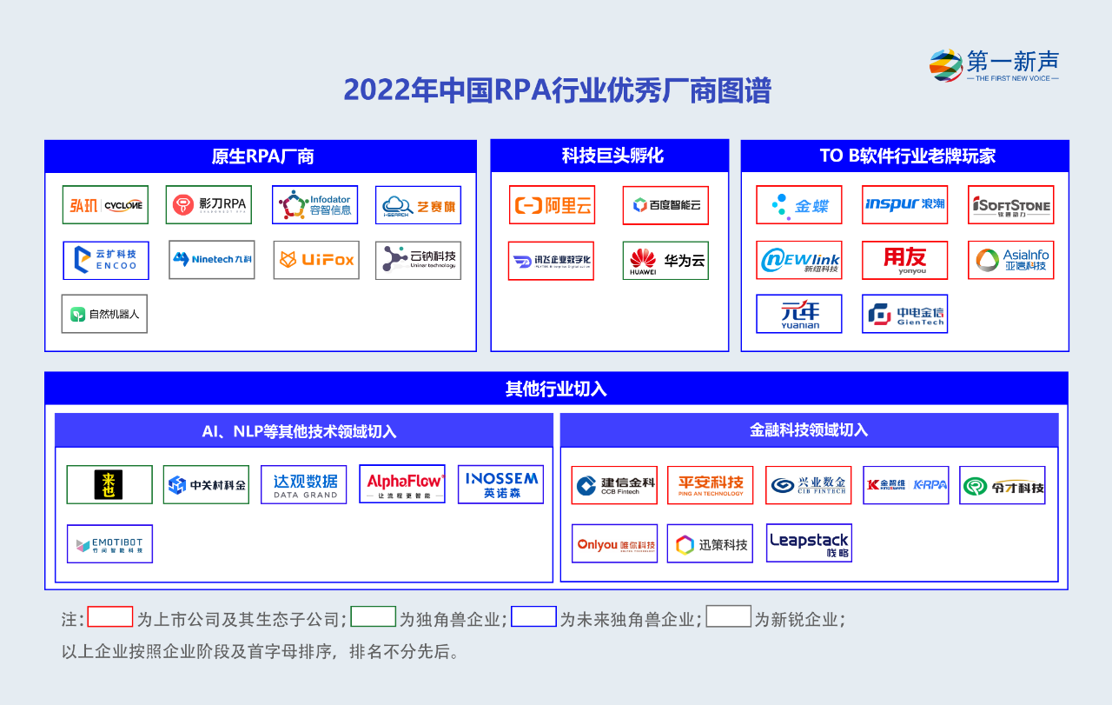This screenshot has height=705, width=1112.
Task: Click the 用友 yonyou logo
Action: (x=904, y=260)
